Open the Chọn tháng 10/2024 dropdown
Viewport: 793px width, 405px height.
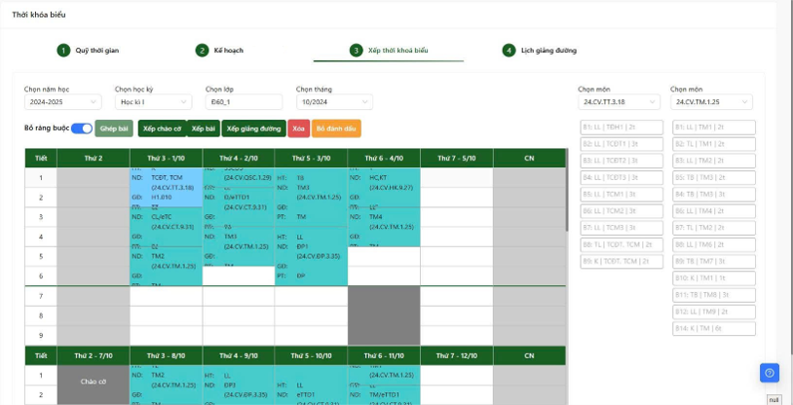pos(334,102)
